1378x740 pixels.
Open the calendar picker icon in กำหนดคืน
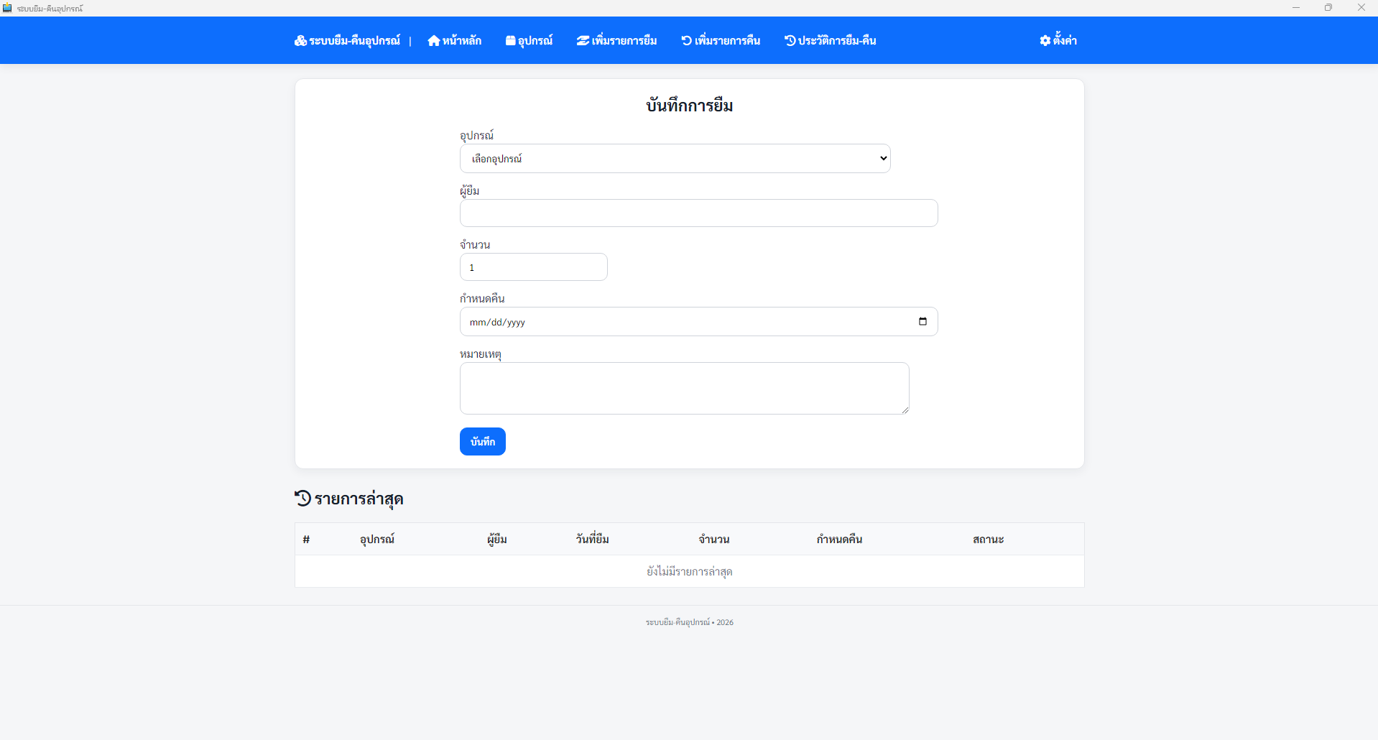[922, 322]
